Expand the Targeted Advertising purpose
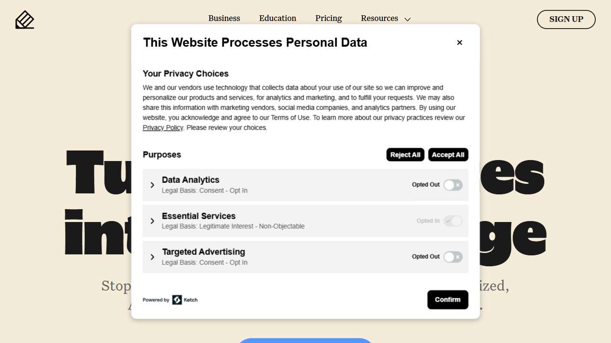The height and width of the screenshot is (343, 611). tap(152, 257)
